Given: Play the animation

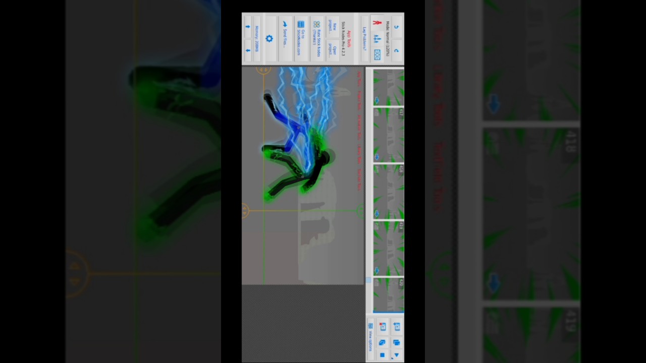Looking at the screenshot, I should tap(396, 354).
